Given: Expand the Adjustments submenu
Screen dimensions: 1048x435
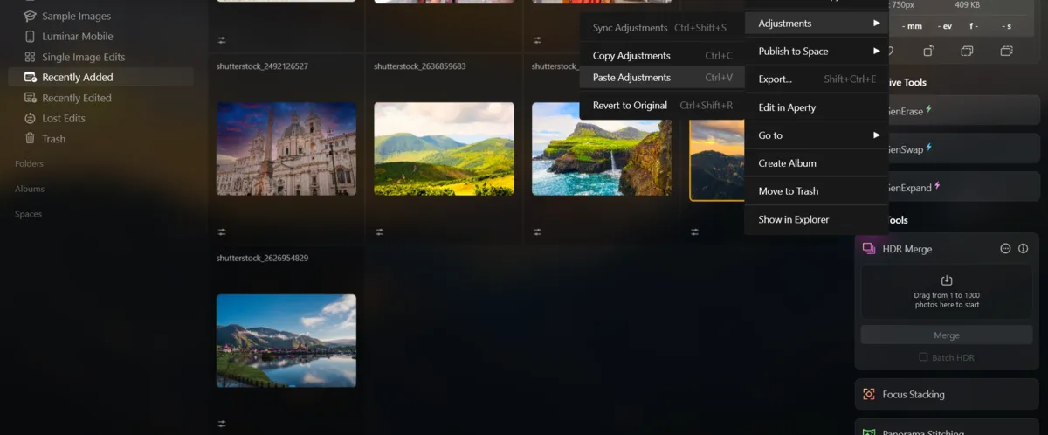Looking at the screenshot, I should 817,24.
